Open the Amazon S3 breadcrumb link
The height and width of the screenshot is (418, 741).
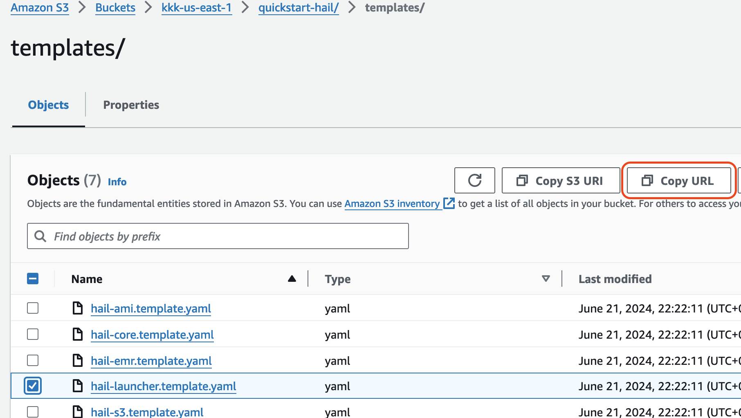40,7
